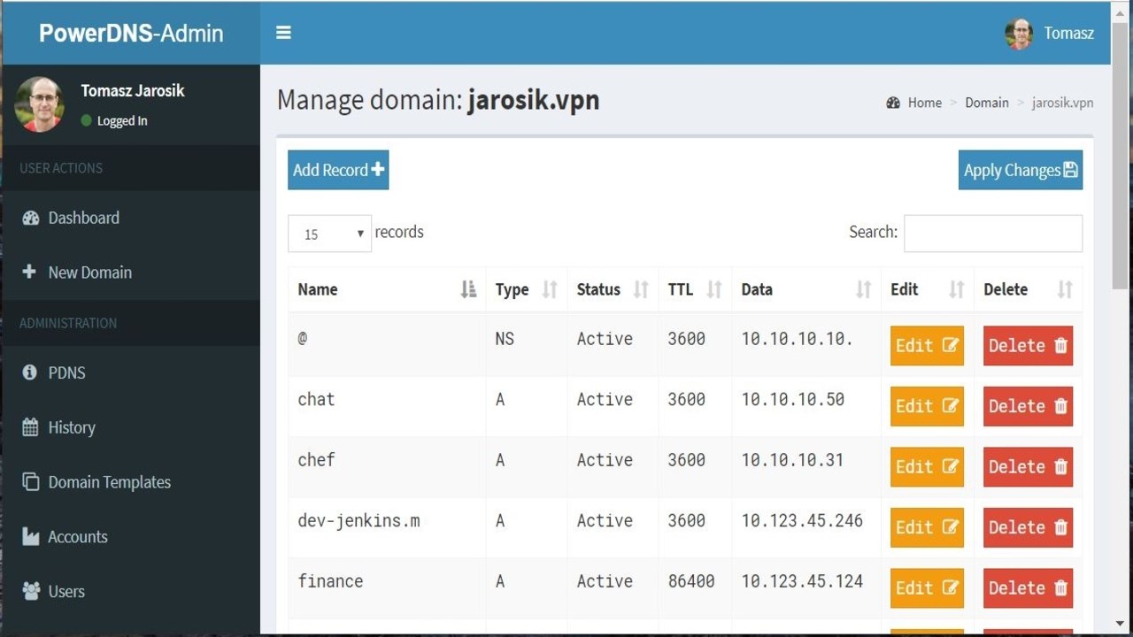
Task: Click the Domain breadcrumb link
Action: click(x=986, y=103)
